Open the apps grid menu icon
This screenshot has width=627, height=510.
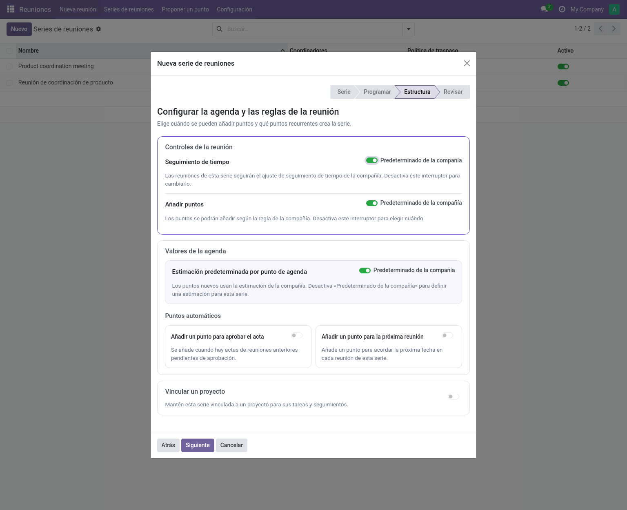click(11, 9)
